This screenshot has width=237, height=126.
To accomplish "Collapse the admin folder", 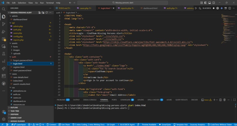I will click(15, 16).
